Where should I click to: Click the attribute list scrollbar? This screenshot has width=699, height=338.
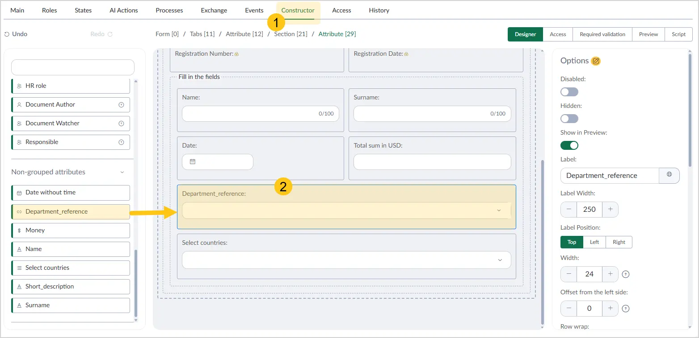tap(136, 282)
